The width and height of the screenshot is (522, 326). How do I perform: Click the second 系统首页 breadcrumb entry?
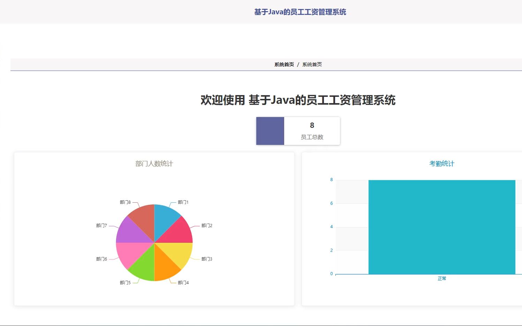coord(312,64)
